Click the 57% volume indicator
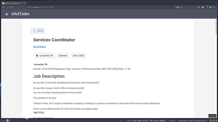218x122 pixels. click(171, 121)
